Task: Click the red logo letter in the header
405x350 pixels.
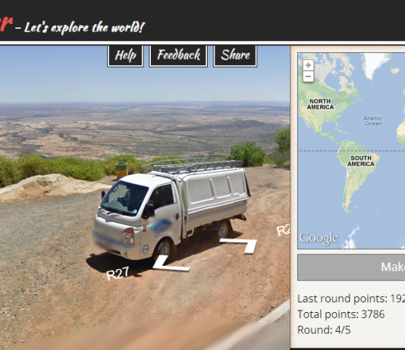Action: pos(5,23)
